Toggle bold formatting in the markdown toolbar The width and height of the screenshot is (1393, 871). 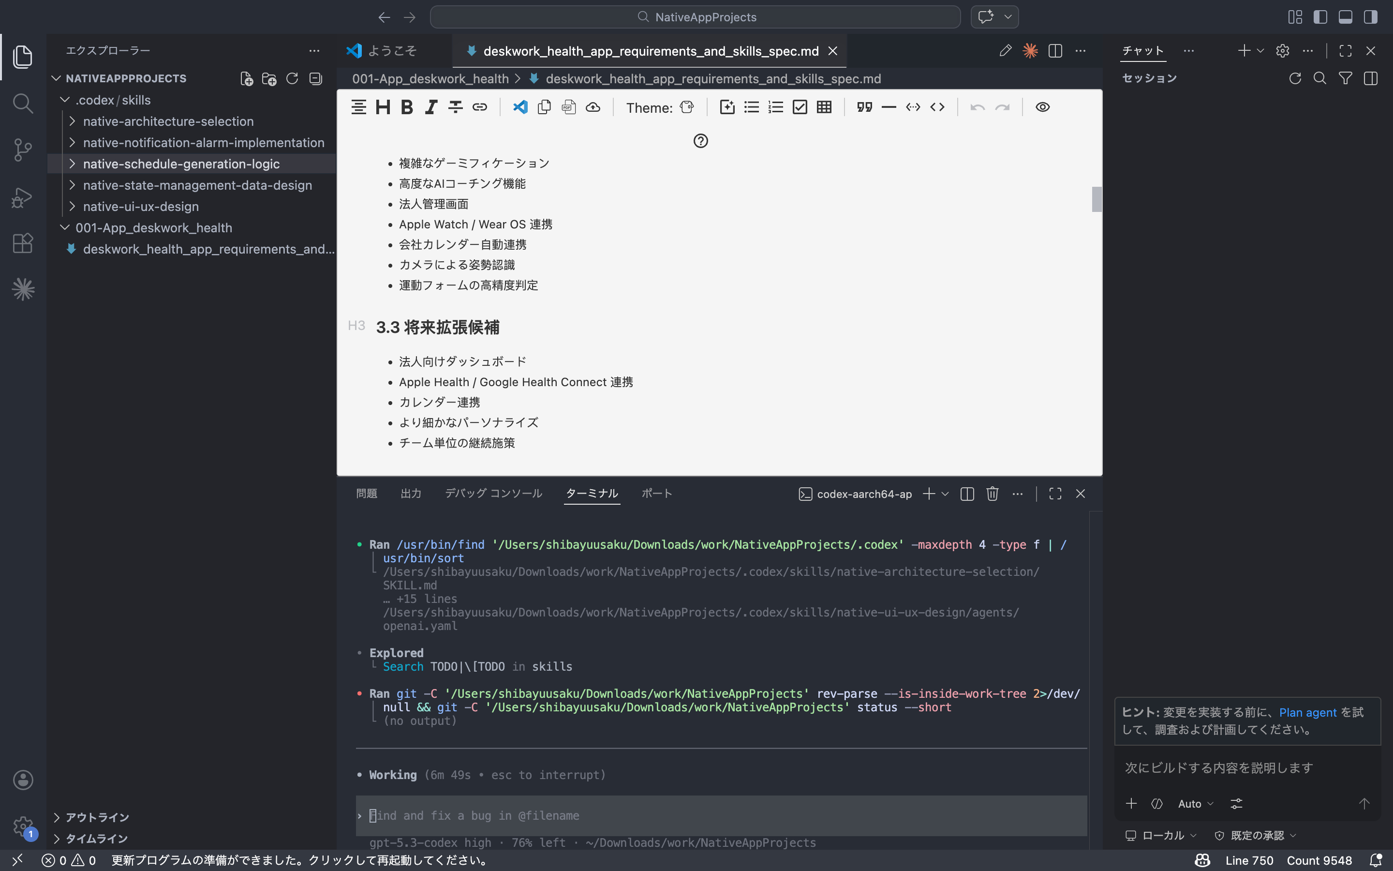tap(406, 107)
